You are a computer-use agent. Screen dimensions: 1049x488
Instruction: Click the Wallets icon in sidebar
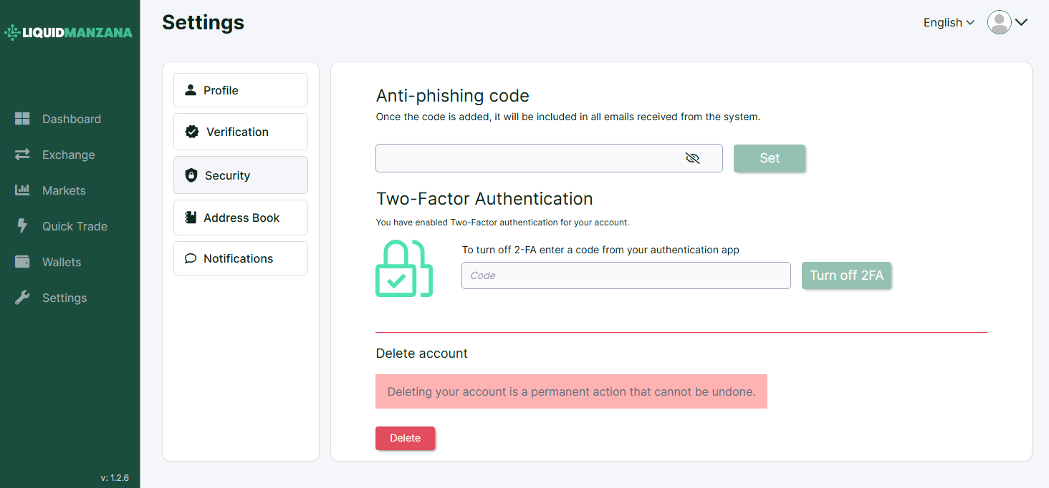pos(22,262)
